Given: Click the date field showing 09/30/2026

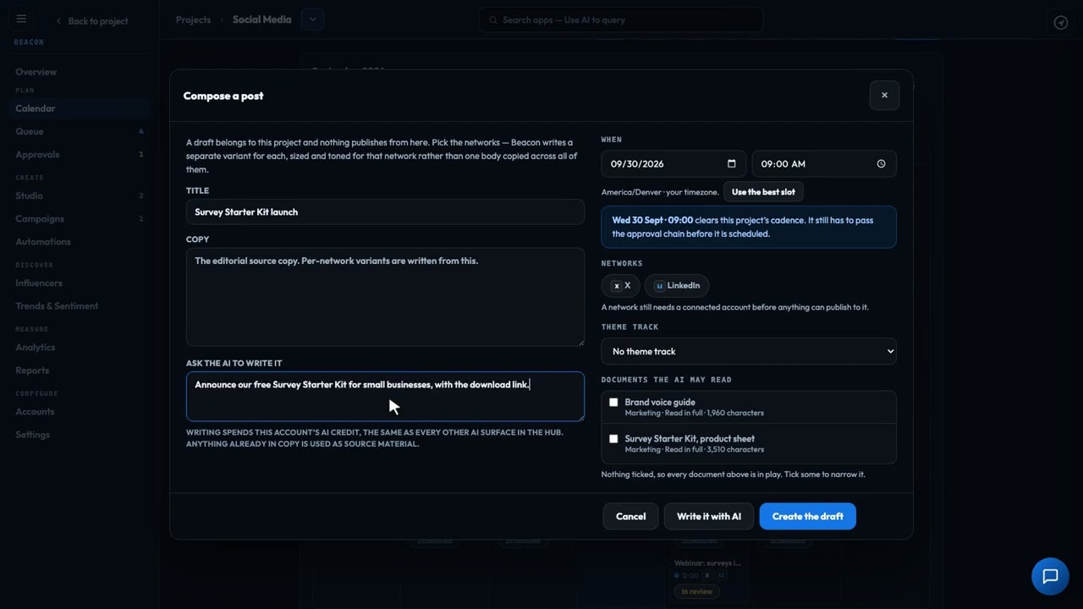Looking at the screenshot, I should point(673,164).
